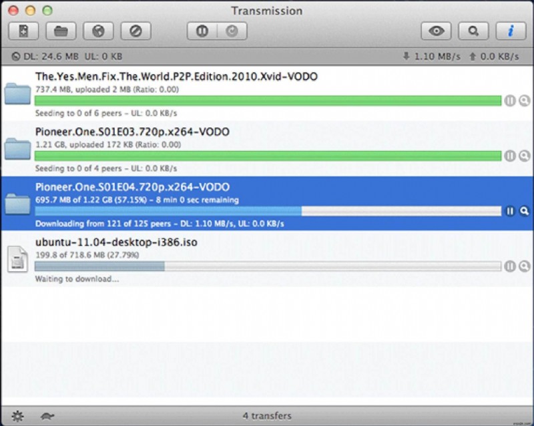Click '695.7 MB of 1.22 GB' info line
534x426 pixels.
pyautogui.click(x=137, y=200)
